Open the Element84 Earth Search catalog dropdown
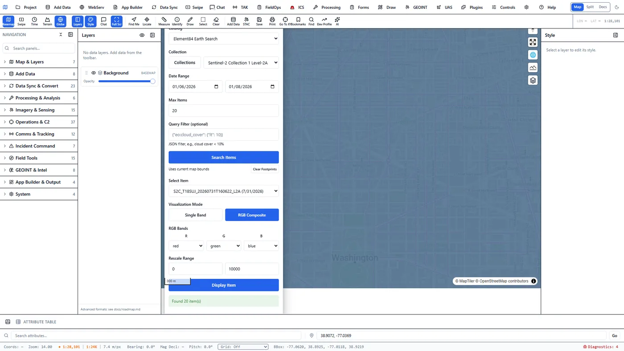The width and height of the screenshot is (624, 351). (x=224, y=39)
